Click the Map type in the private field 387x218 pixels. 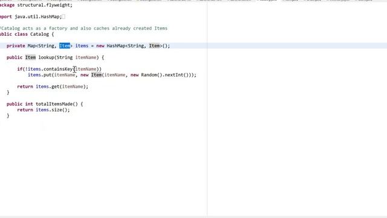click(31, 46)
